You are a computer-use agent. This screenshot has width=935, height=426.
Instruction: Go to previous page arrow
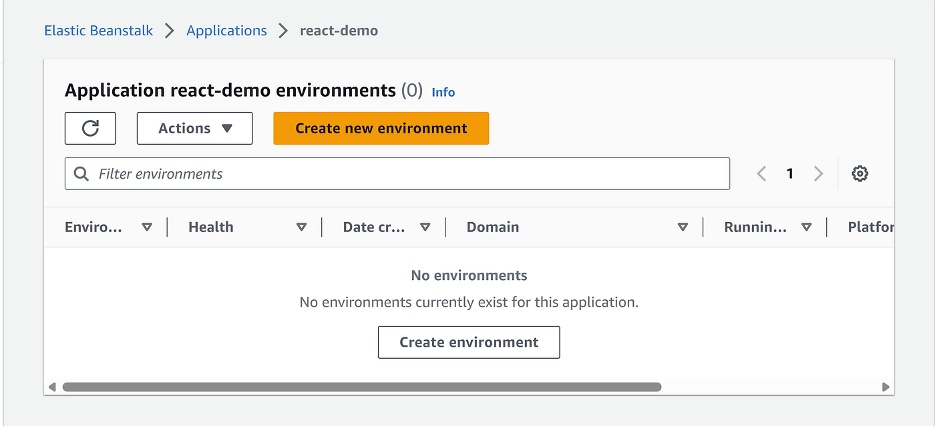(761, 174)
